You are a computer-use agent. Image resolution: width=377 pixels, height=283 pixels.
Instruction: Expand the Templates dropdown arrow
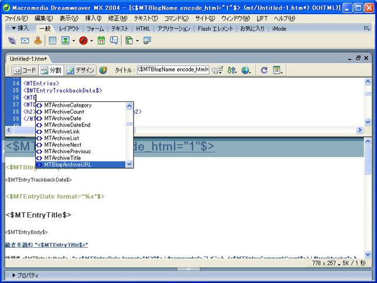click(x=137, y=41)
